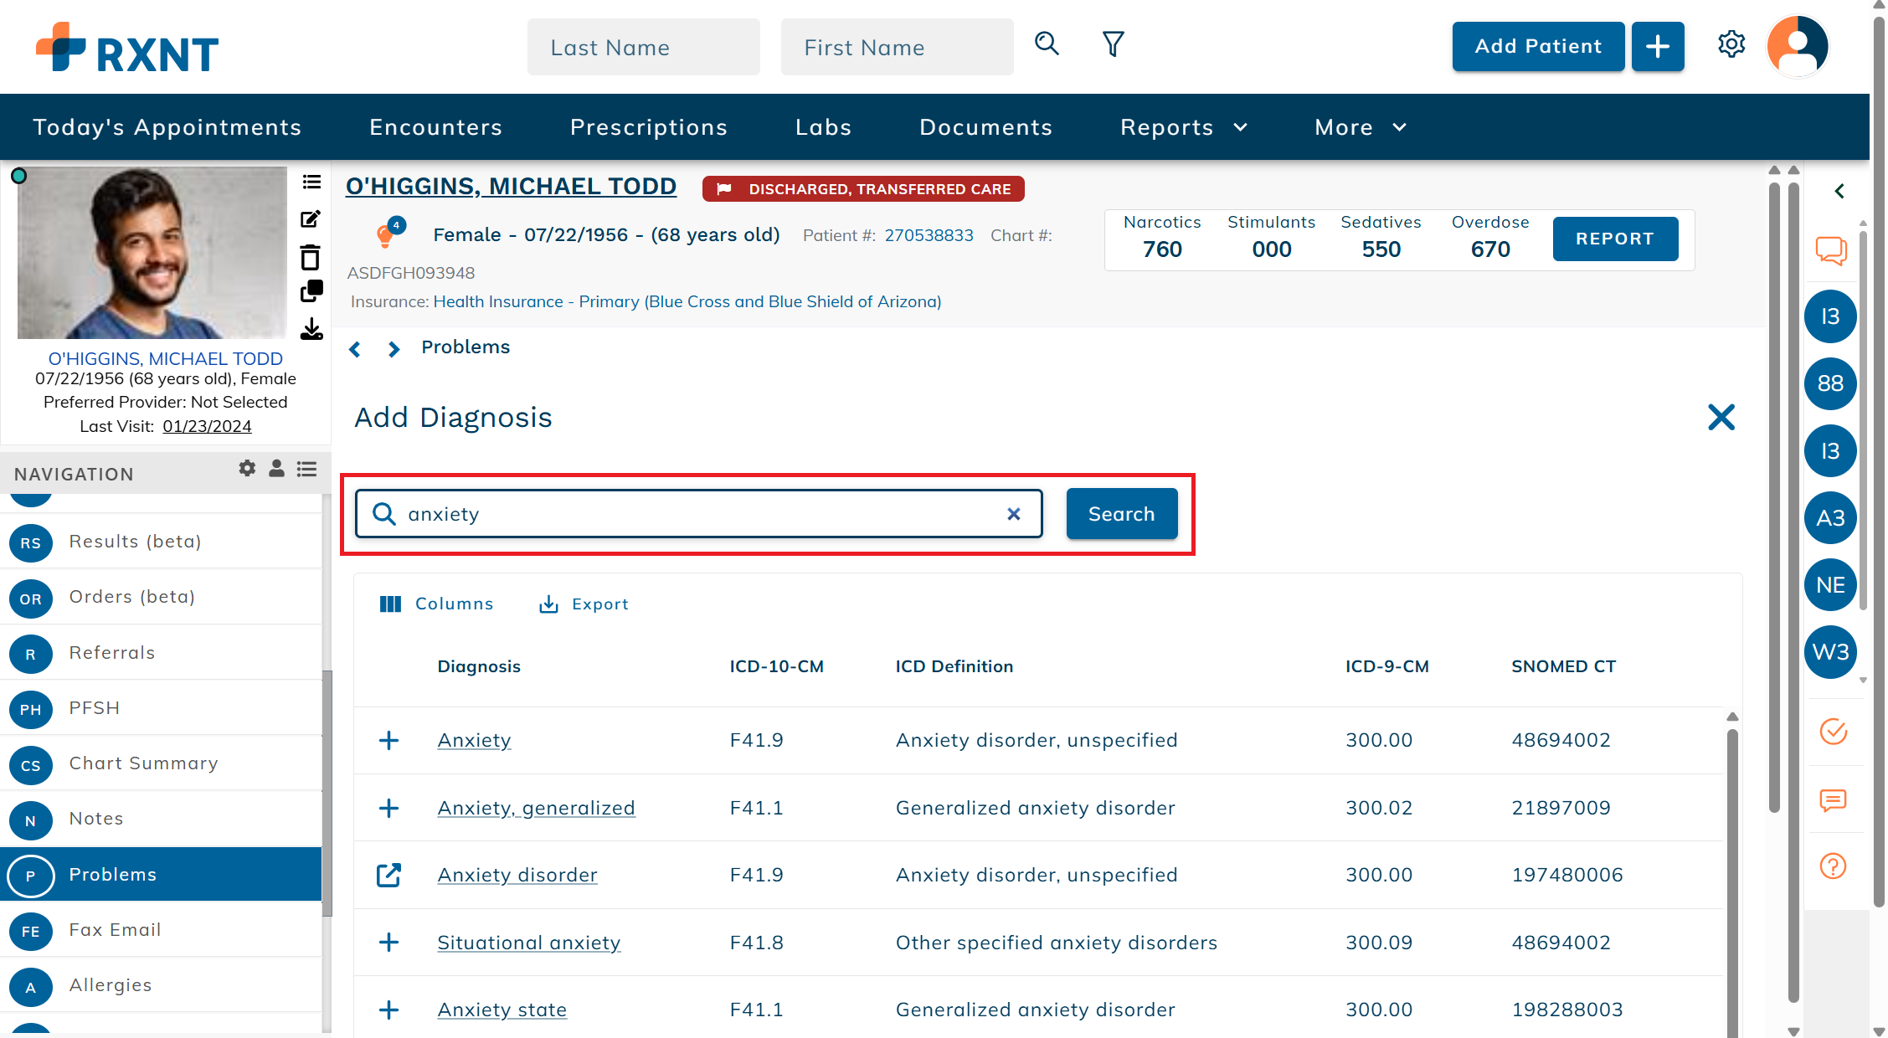Click the Search diagnosis button
Viewport: 1888px width, 1038px height.
click(1121, 514)
